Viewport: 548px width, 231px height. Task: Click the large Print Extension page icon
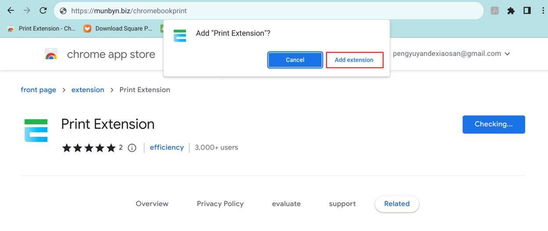pos(36,131)
